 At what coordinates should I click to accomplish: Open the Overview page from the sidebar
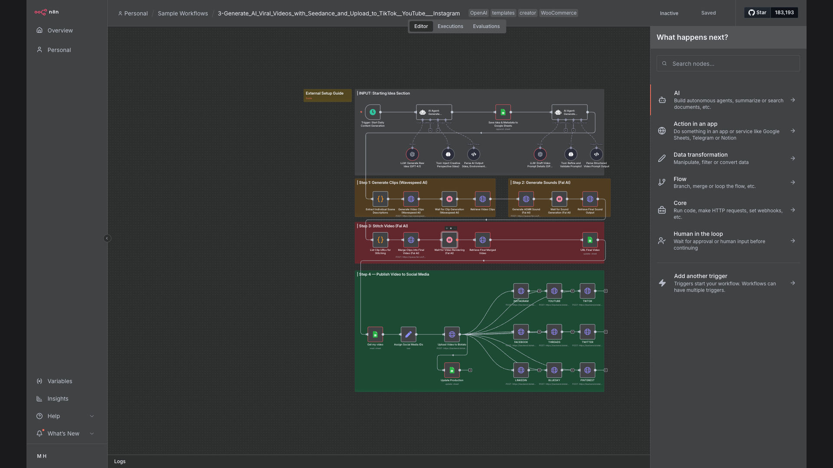click(60, 30)
